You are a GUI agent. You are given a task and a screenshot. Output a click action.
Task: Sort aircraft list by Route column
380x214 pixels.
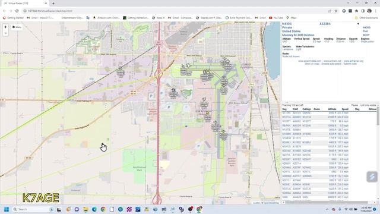click(316, 109)
